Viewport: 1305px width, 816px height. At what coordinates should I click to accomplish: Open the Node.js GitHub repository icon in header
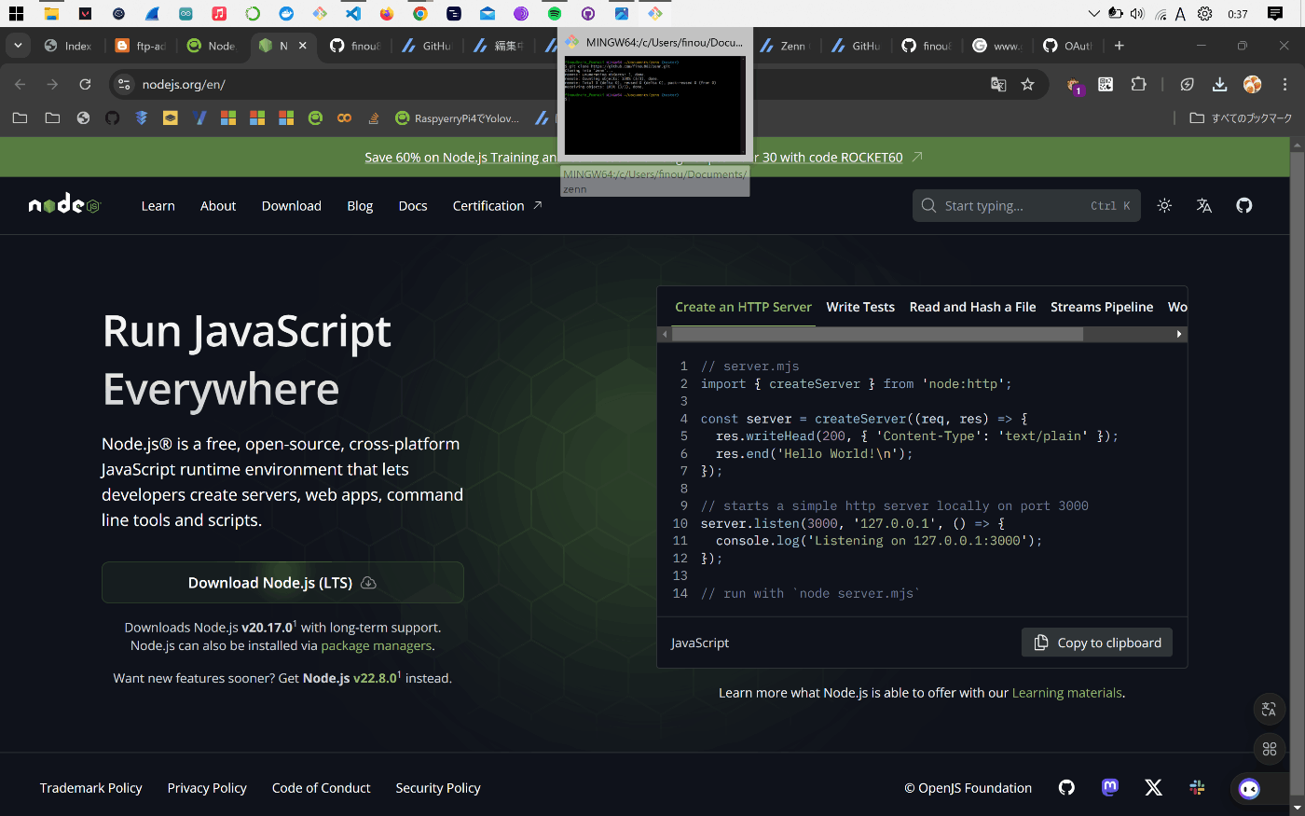coord(1244,206)
